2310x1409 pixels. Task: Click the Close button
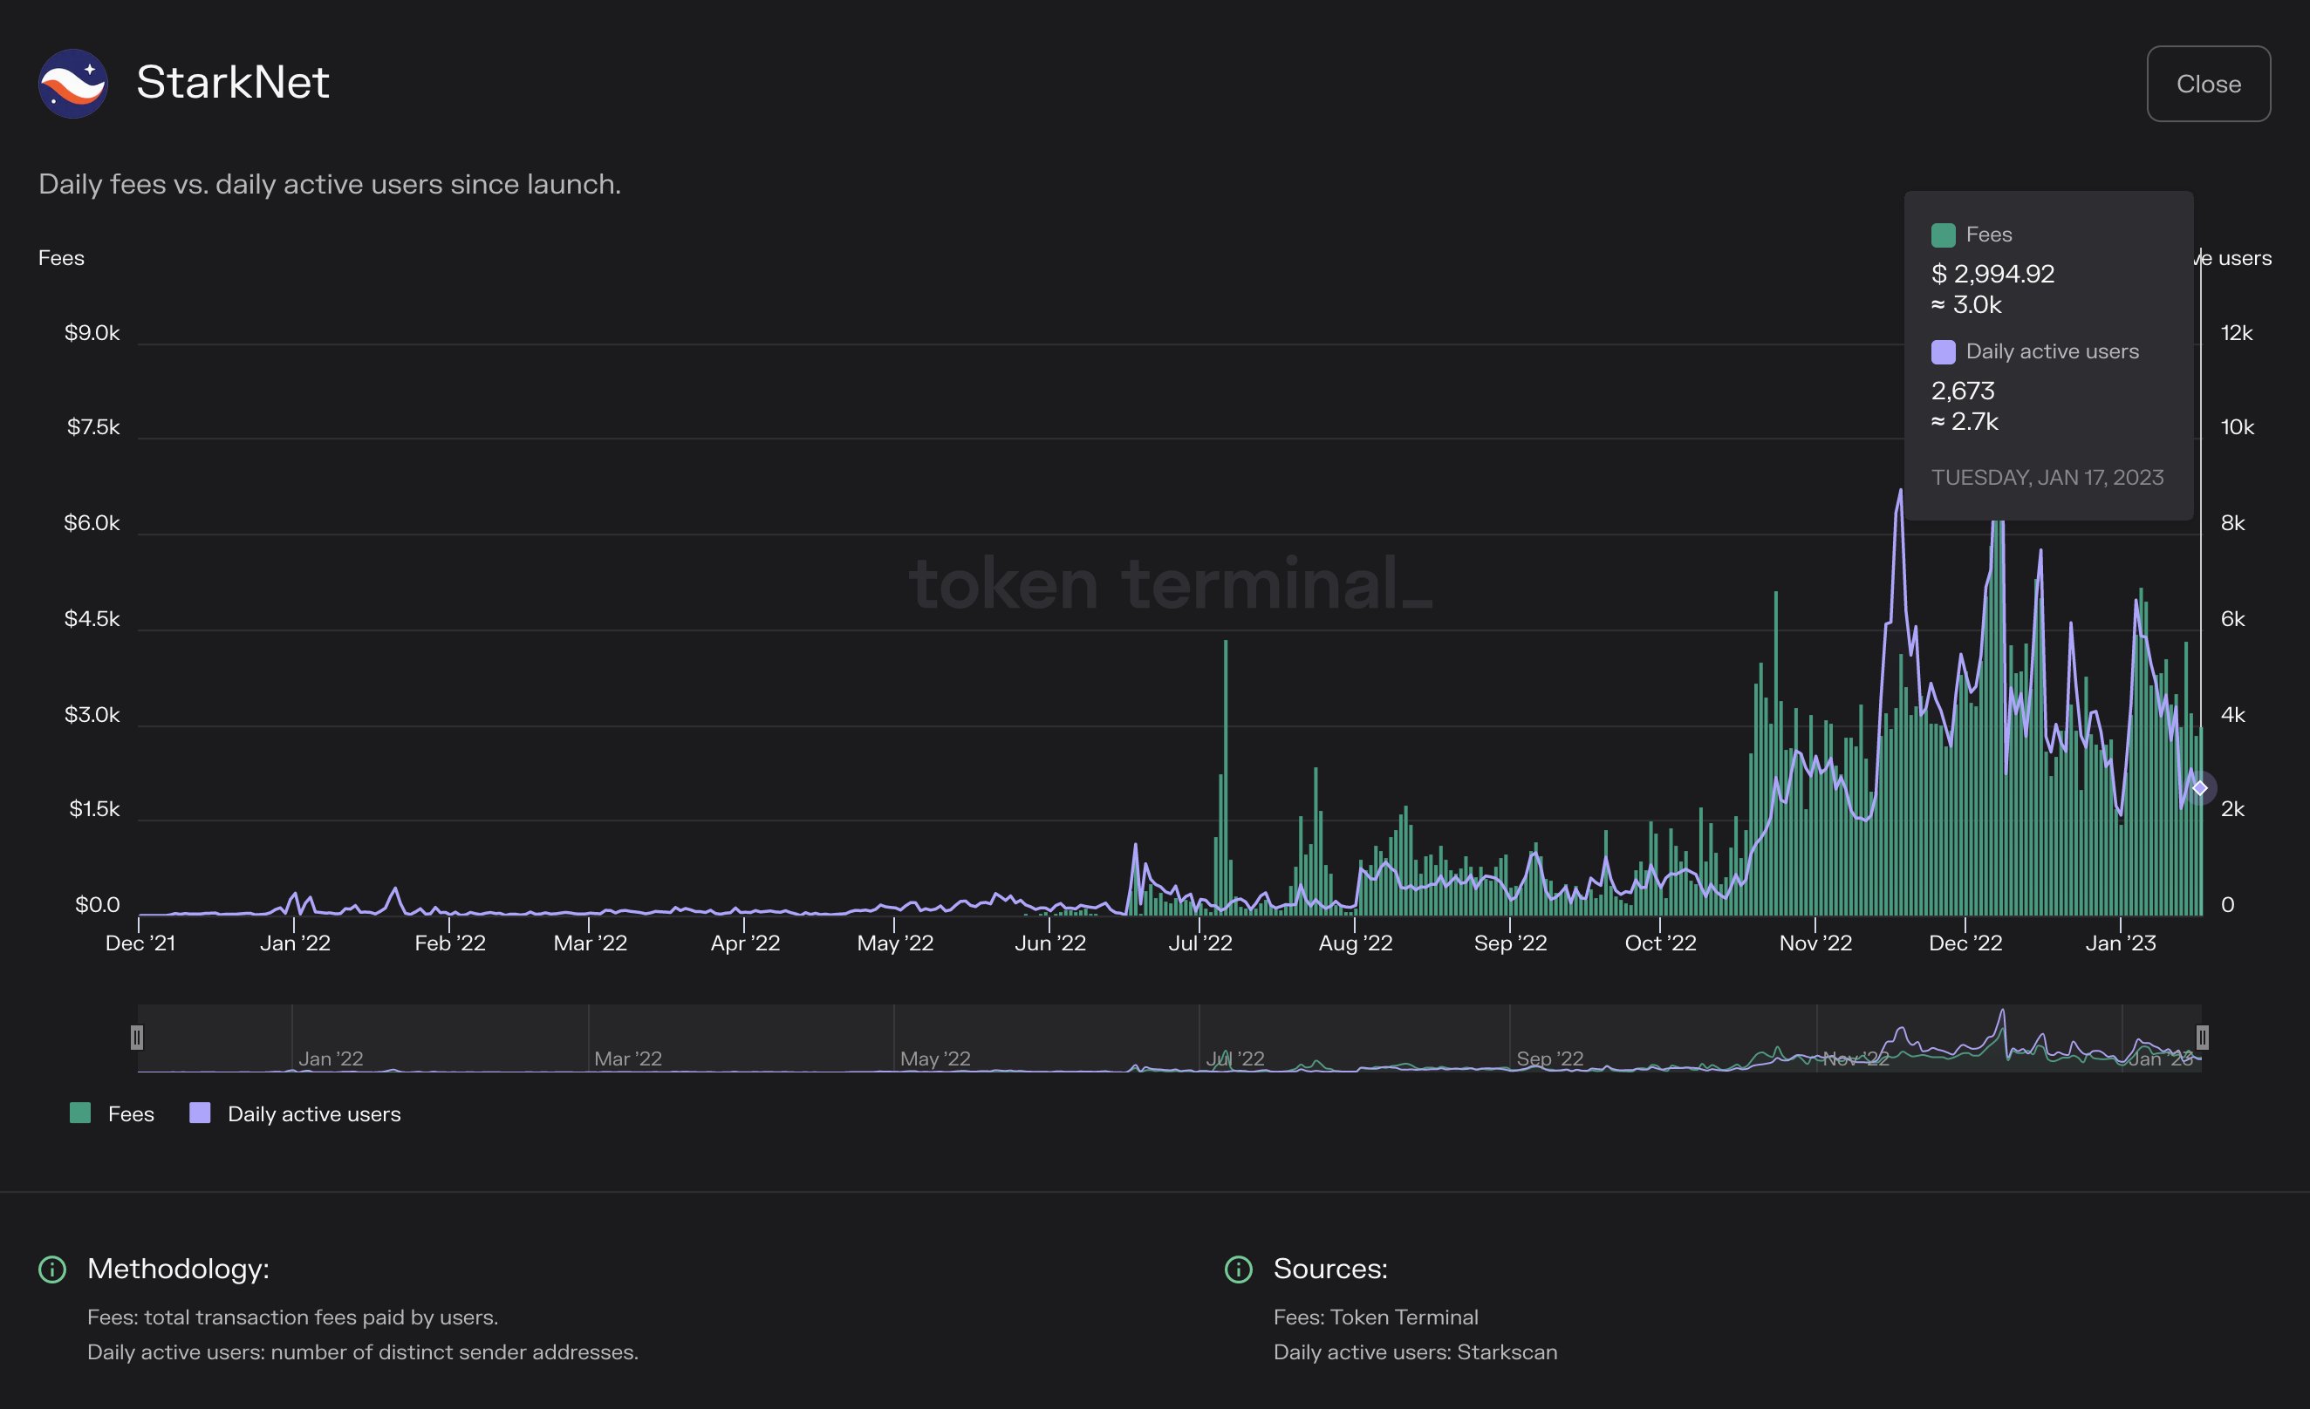click(2208, 84)
